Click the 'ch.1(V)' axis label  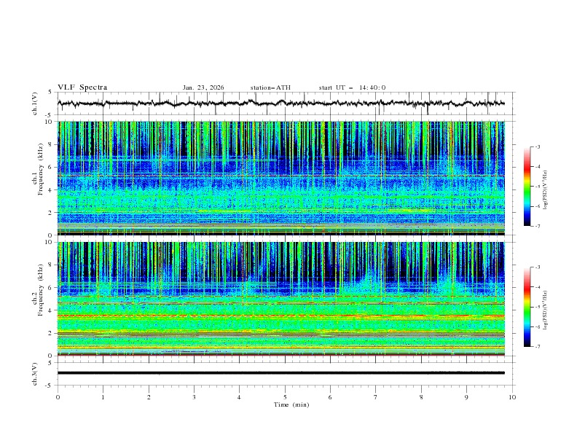click(35, 103)
